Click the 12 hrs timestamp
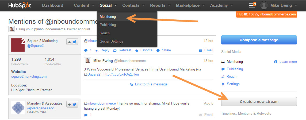This screenshot has height=120, width=306. click(x=208, y=41)
